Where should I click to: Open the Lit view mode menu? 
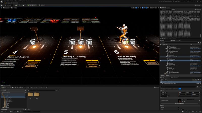click(x=12, y=8)
